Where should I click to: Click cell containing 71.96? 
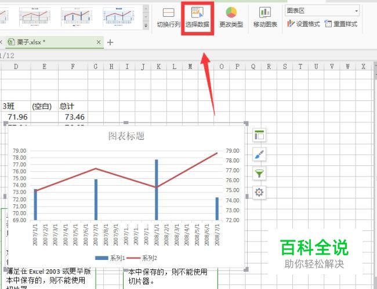(x=16, y=117)
